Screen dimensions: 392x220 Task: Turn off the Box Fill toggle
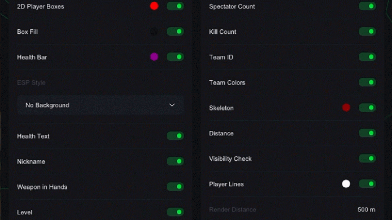(x=175, y=32)
